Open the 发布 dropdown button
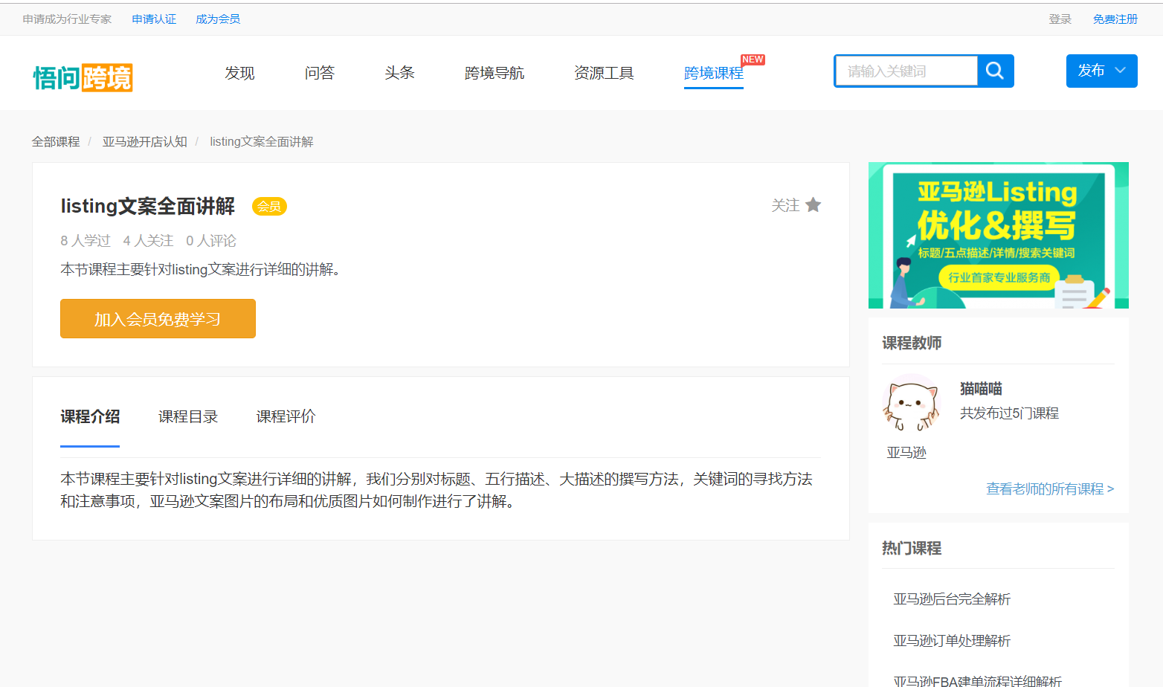This screenshot has width=1163, height=687. click(x=1101, y=71)
